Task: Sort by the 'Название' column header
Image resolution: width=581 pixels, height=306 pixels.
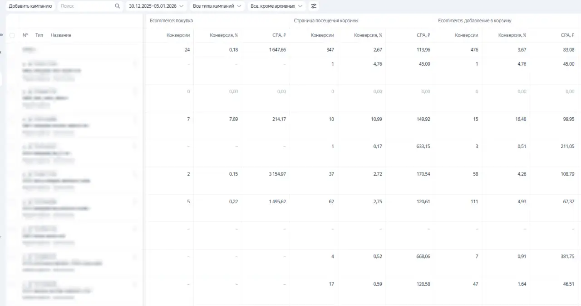Action: [x=61, y=35]
